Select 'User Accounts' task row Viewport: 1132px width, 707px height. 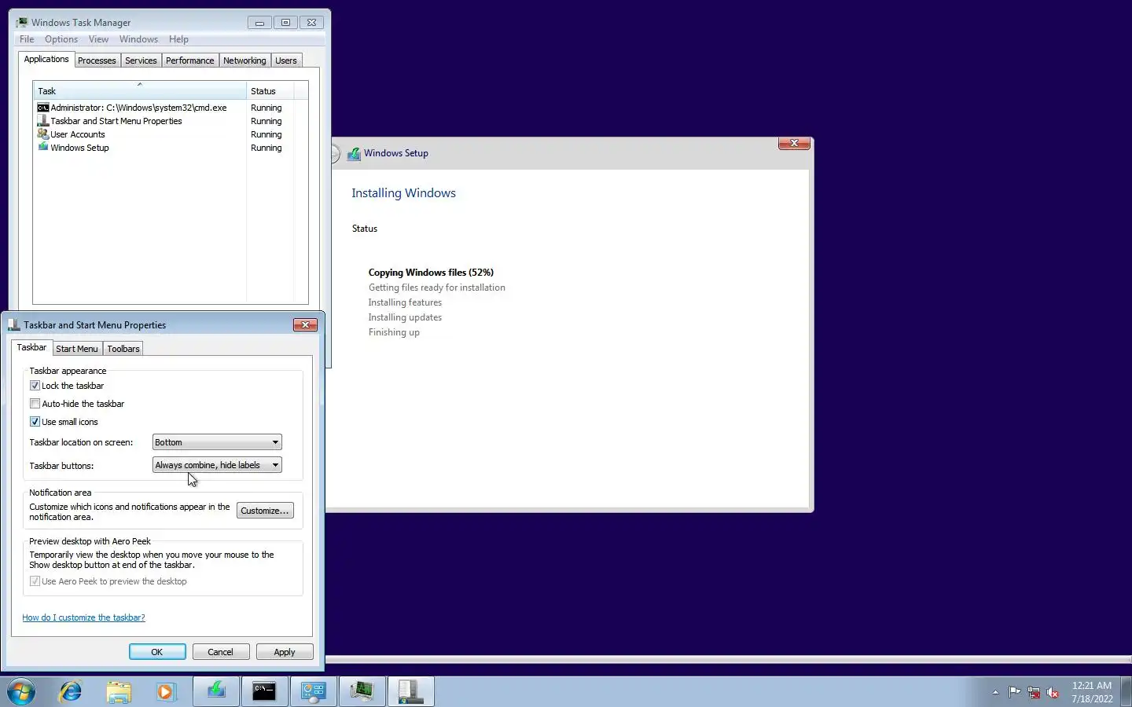pyautogui.click(x=164, y=134)
